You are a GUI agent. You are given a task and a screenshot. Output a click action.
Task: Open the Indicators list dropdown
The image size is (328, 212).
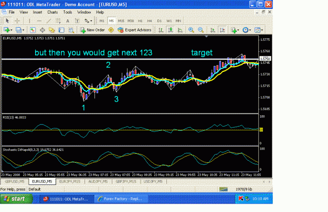pos(235,30)
